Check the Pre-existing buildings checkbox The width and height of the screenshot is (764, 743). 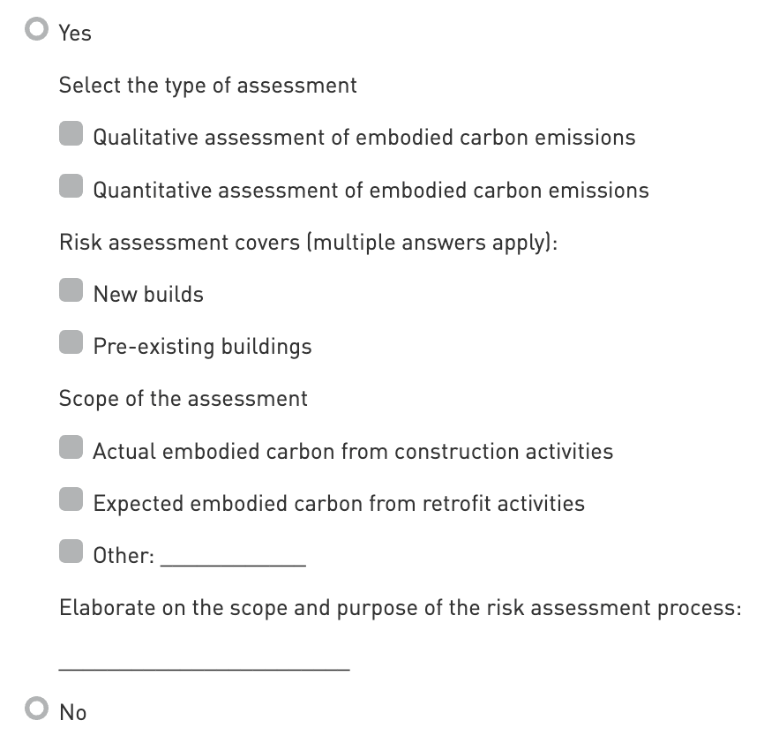[71, 343]
